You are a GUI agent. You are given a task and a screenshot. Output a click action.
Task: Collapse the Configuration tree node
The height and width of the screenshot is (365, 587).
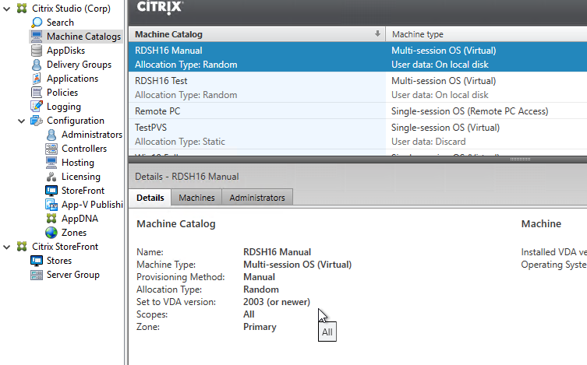(22, 121)
